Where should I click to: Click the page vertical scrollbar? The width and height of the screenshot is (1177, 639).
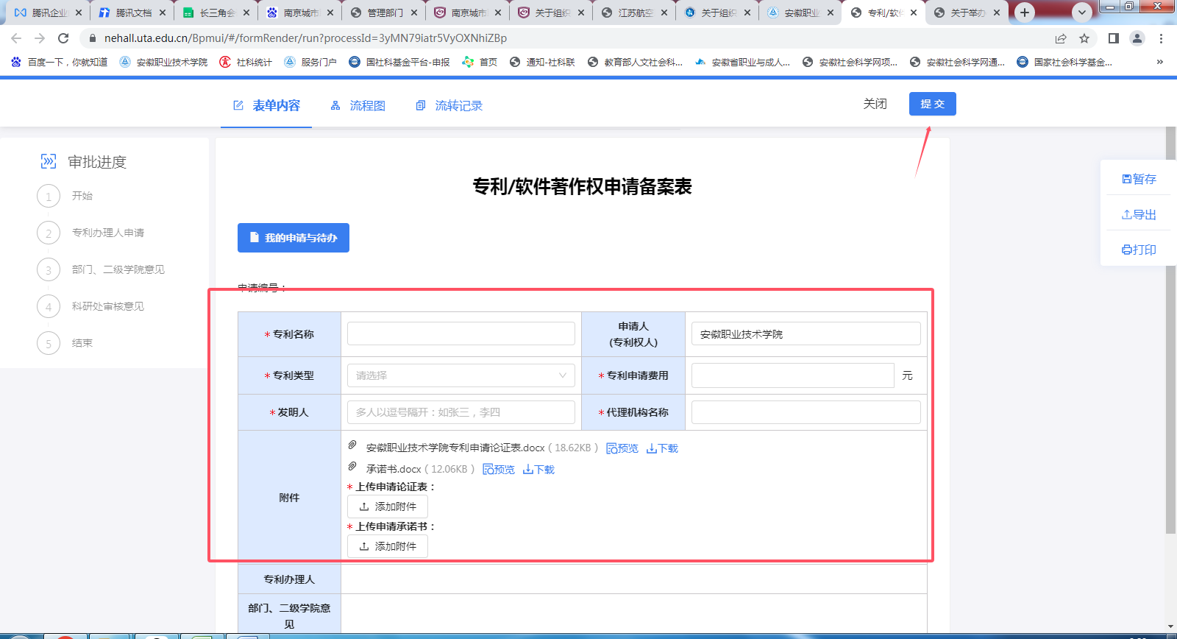[1170, 331]
